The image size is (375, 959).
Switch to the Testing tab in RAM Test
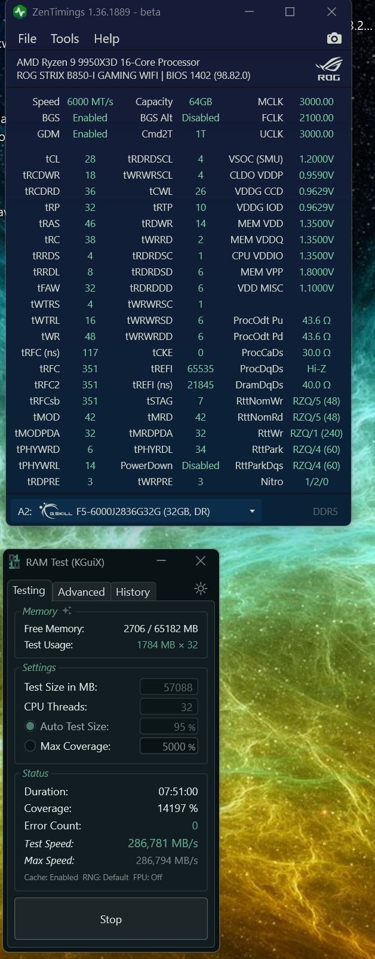tap(29, 590)
